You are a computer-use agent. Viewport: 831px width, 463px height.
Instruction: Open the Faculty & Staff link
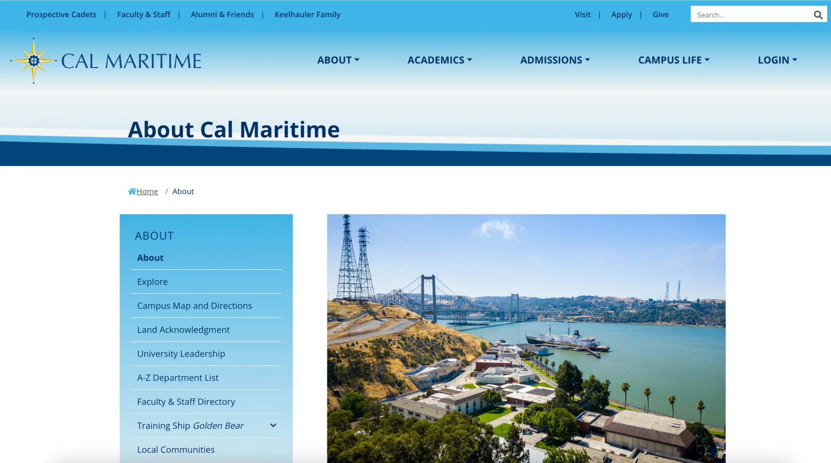coord(143,15)
